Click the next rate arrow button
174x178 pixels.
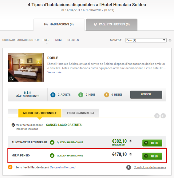coord(163,116)
